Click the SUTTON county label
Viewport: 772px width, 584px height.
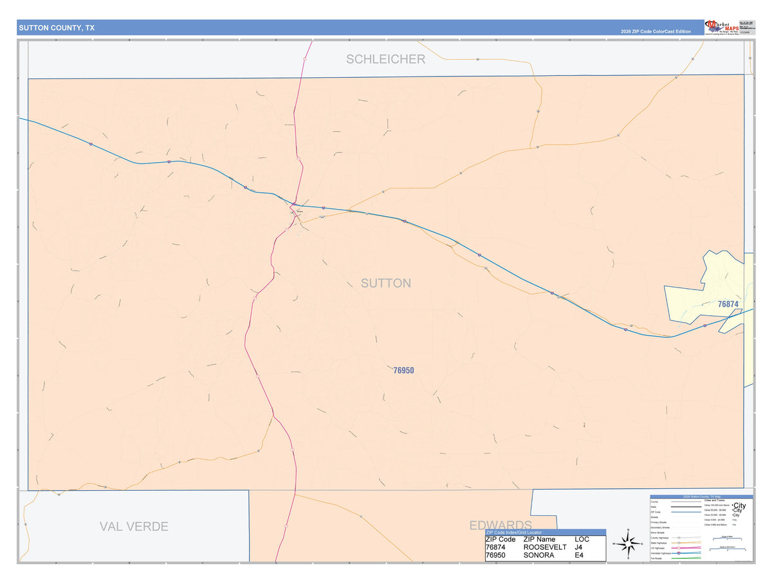386,284
